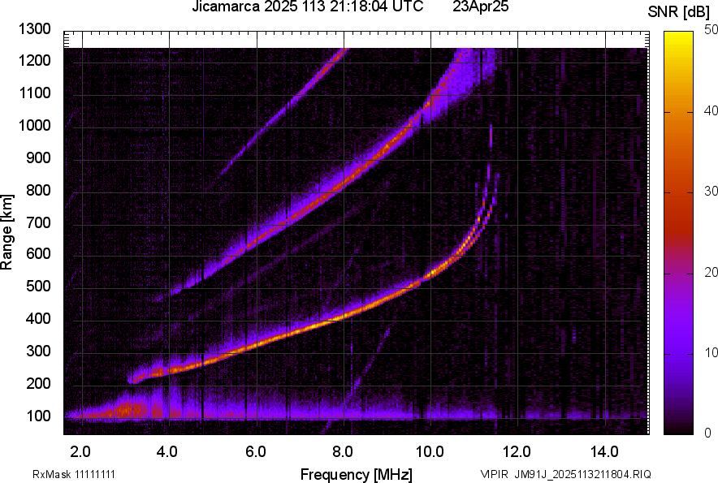This screenshot has height=483, width=718.
Task: Click the frequency tick label '2.0'
Action: [x=80, y=452]
